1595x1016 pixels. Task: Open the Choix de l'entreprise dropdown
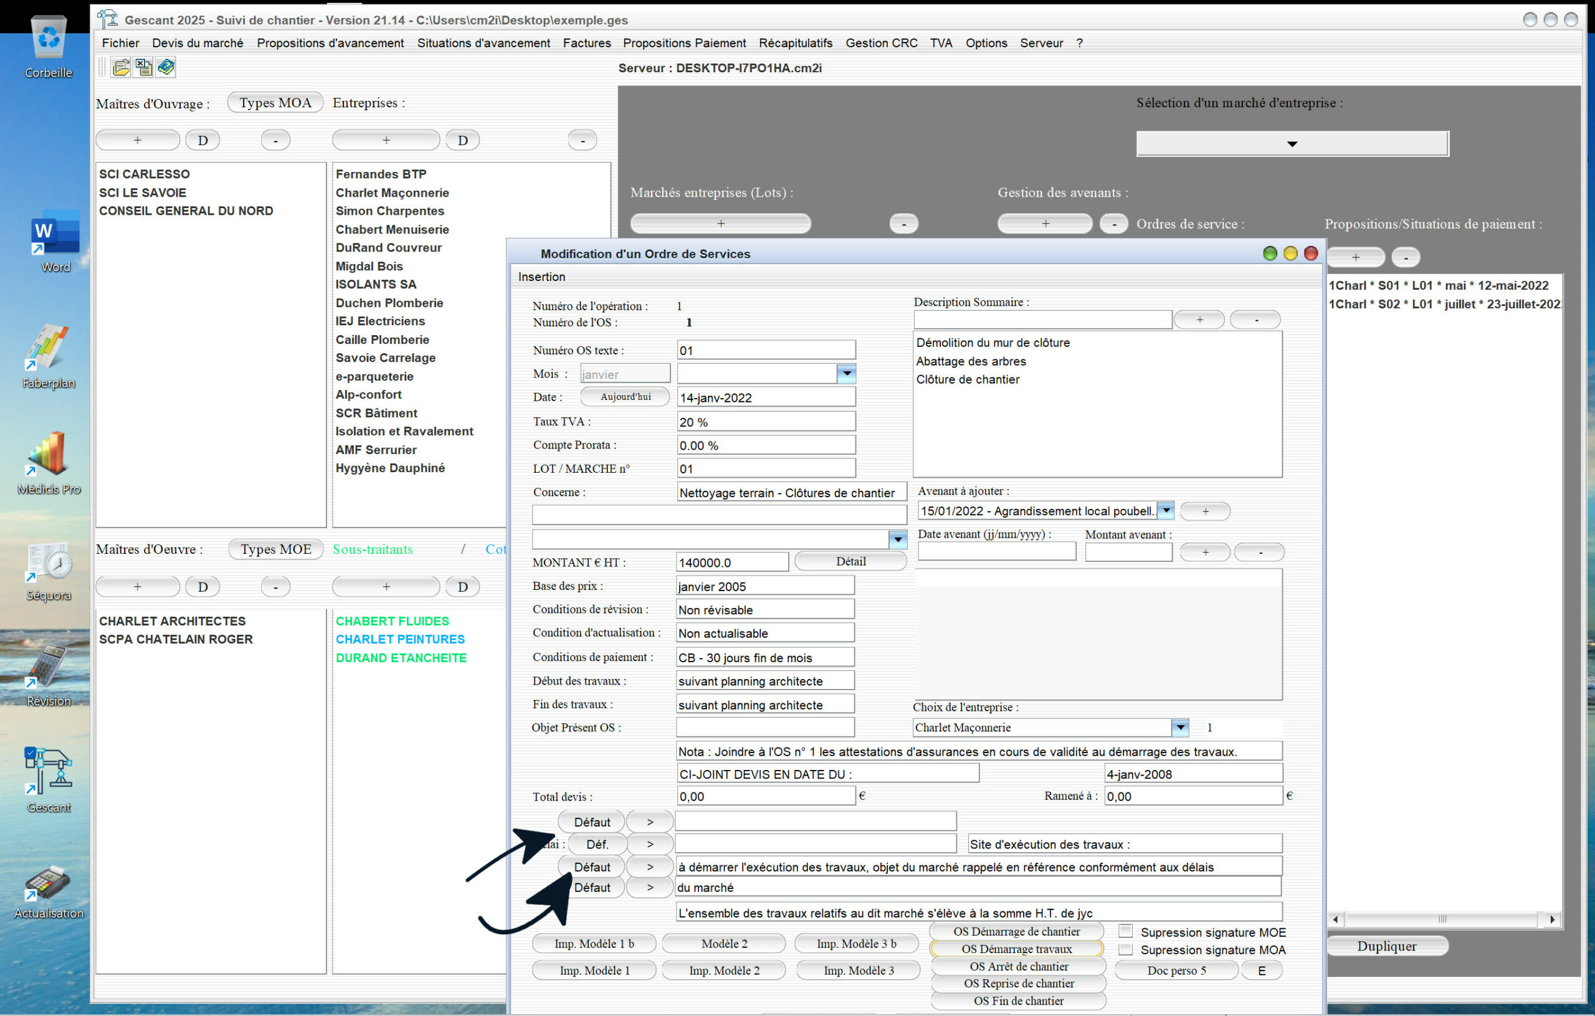click(1179, 727)
